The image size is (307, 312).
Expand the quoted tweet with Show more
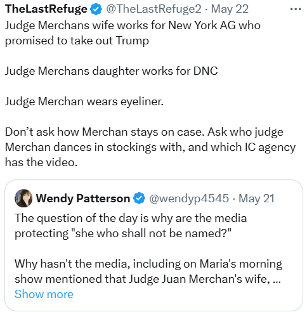(x=44, y=294)
